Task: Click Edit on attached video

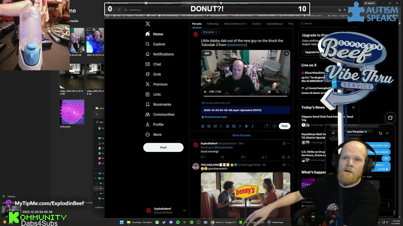Action: (x=207, y=53)
